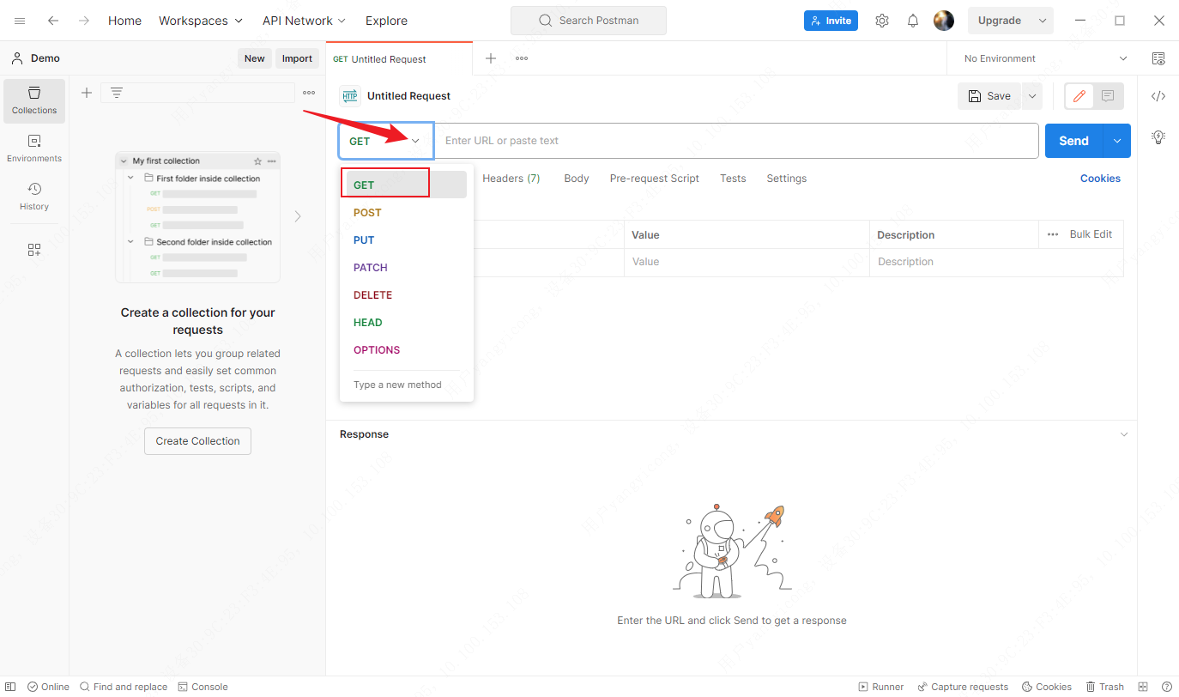Select GET from the method list
1179x697 pixels.
[406, 185]
